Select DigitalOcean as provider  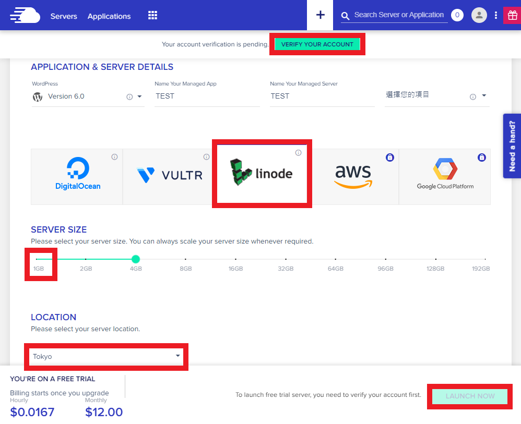pyautogui.click(x=77, y=177)
